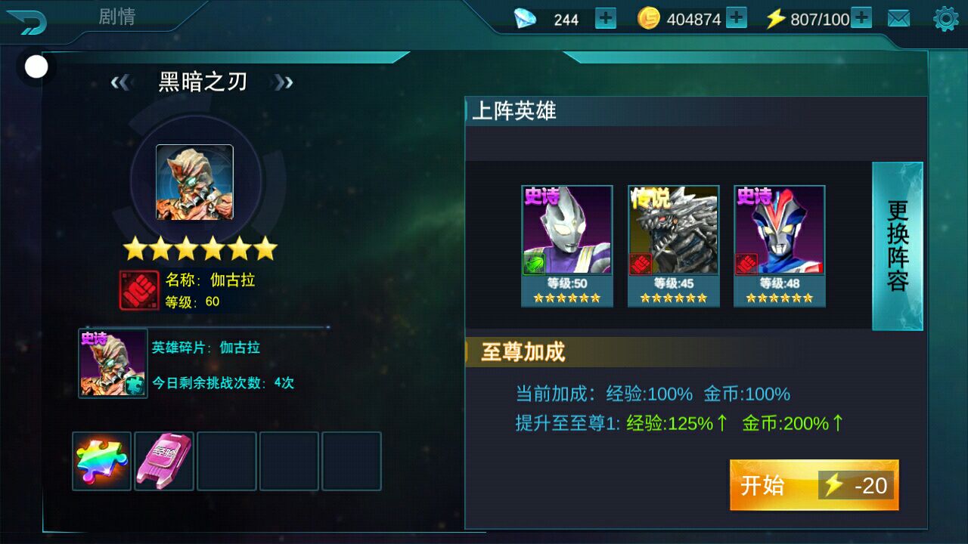
Task: Add energy with the plus button
Action: coord(861,18)
